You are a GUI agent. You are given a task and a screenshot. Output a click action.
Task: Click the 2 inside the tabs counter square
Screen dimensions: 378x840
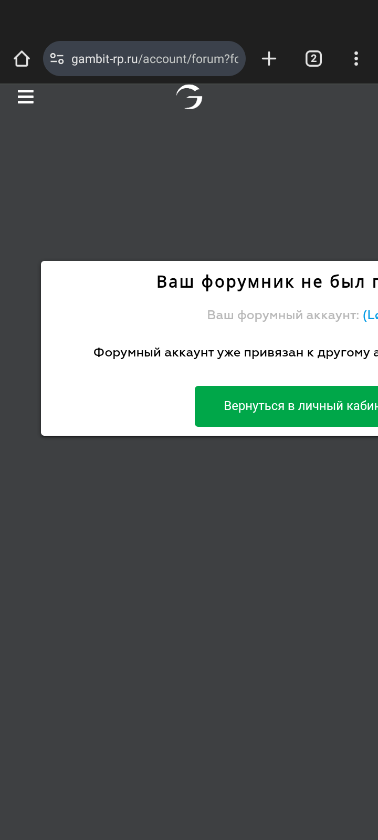(x=313, y=59)
